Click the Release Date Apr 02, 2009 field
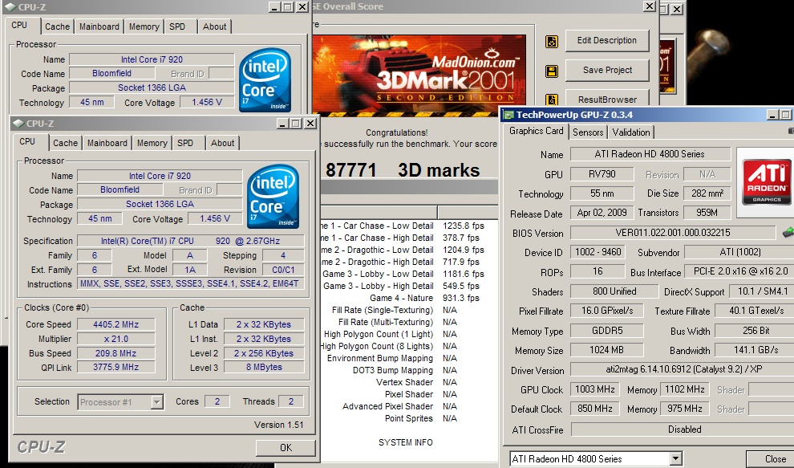This screenshot has width=794, height=468. [x=602, y=213]
